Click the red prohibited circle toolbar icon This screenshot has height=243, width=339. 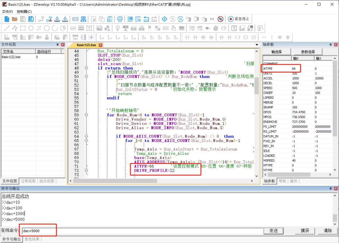tap(220, 19)
